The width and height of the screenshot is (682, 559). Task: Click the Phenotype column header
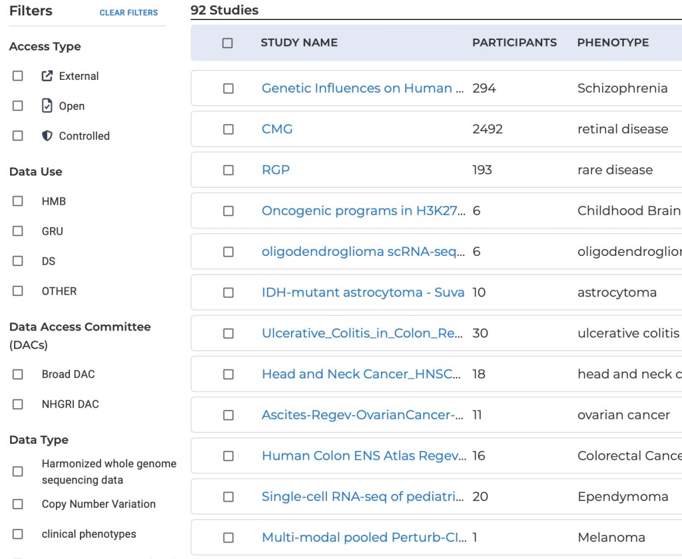point(613,43)
